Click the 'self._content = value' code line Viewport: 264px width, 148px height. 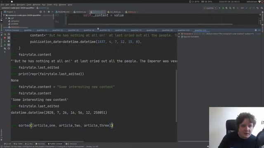point(104,15)
